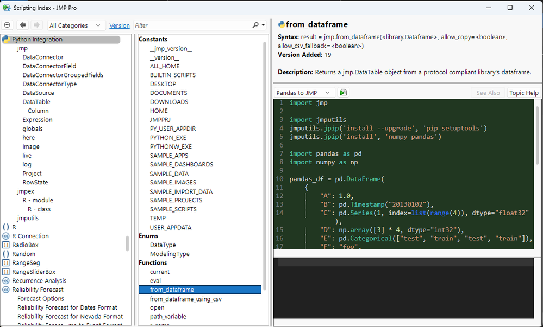Screen dimensions: 543x327
Task: Click the category list vertical scrollbar thumb
Action: (x=128, y=243)
